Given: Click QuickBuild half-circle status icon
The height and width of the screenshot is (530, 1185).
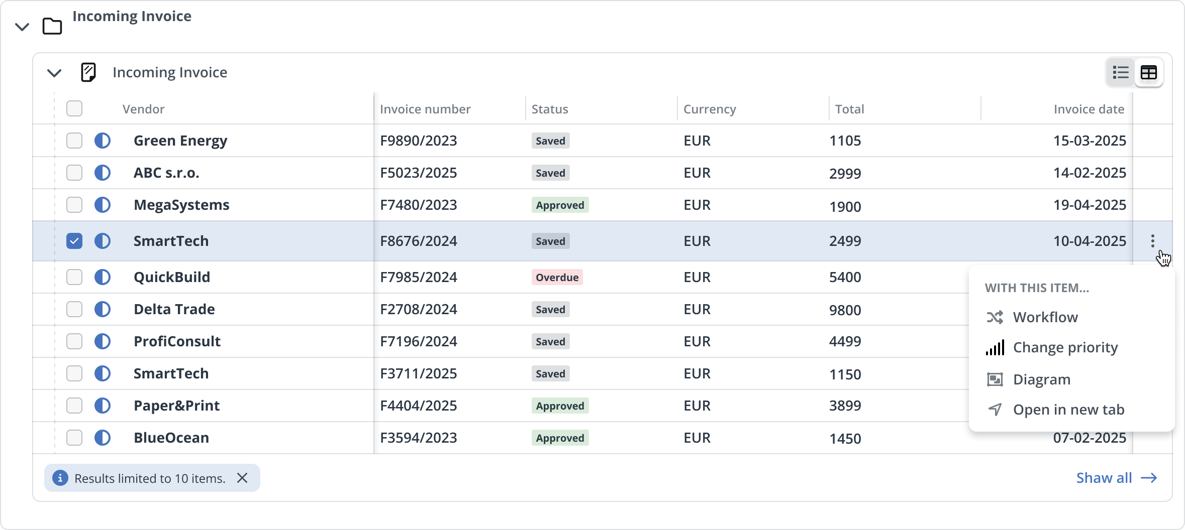Looking at the screenshot, I should coord(103,277).
